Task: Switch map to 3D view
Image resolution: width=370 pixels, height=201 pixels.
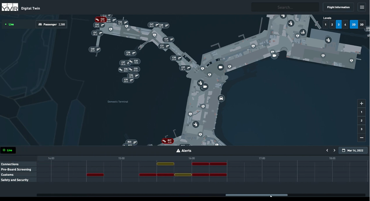Action: tap(362, 25)
